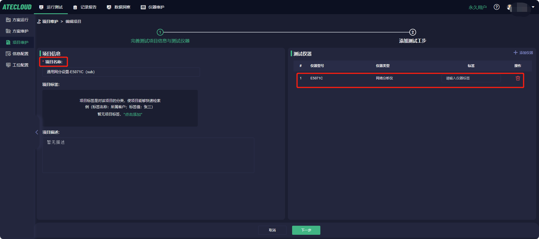Click the 添加仪器 button
Viewport: 539px width, 239px height.
[x=523, y=53]
